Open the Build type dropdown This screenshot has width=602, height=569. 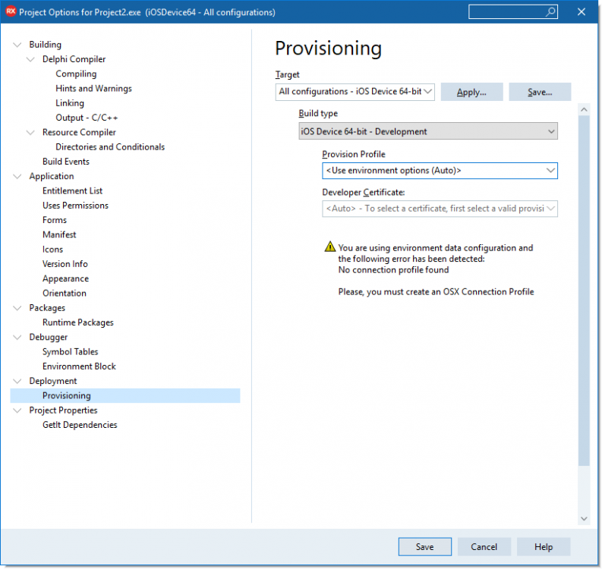coord(428,131)
